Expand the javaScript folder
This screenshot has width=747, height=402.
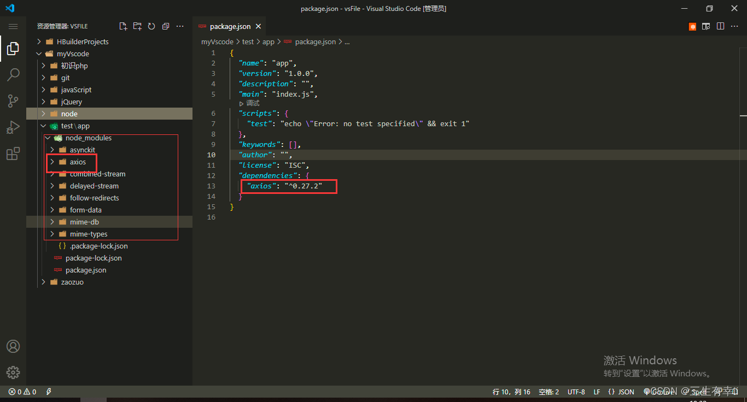point(109,90)
